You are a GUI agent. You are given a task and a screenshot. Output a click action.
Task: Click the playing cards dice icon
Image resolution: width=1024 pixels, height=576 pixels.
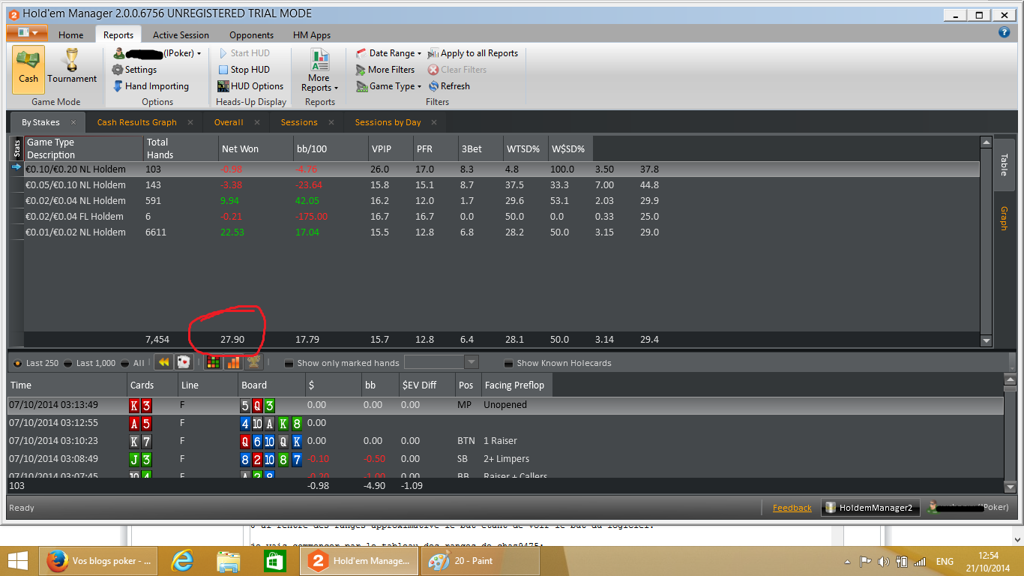[x=183, y=362]
